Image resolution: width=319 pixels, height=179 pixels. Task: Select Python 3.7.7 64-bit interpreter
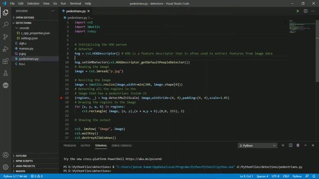coord(15,176)
